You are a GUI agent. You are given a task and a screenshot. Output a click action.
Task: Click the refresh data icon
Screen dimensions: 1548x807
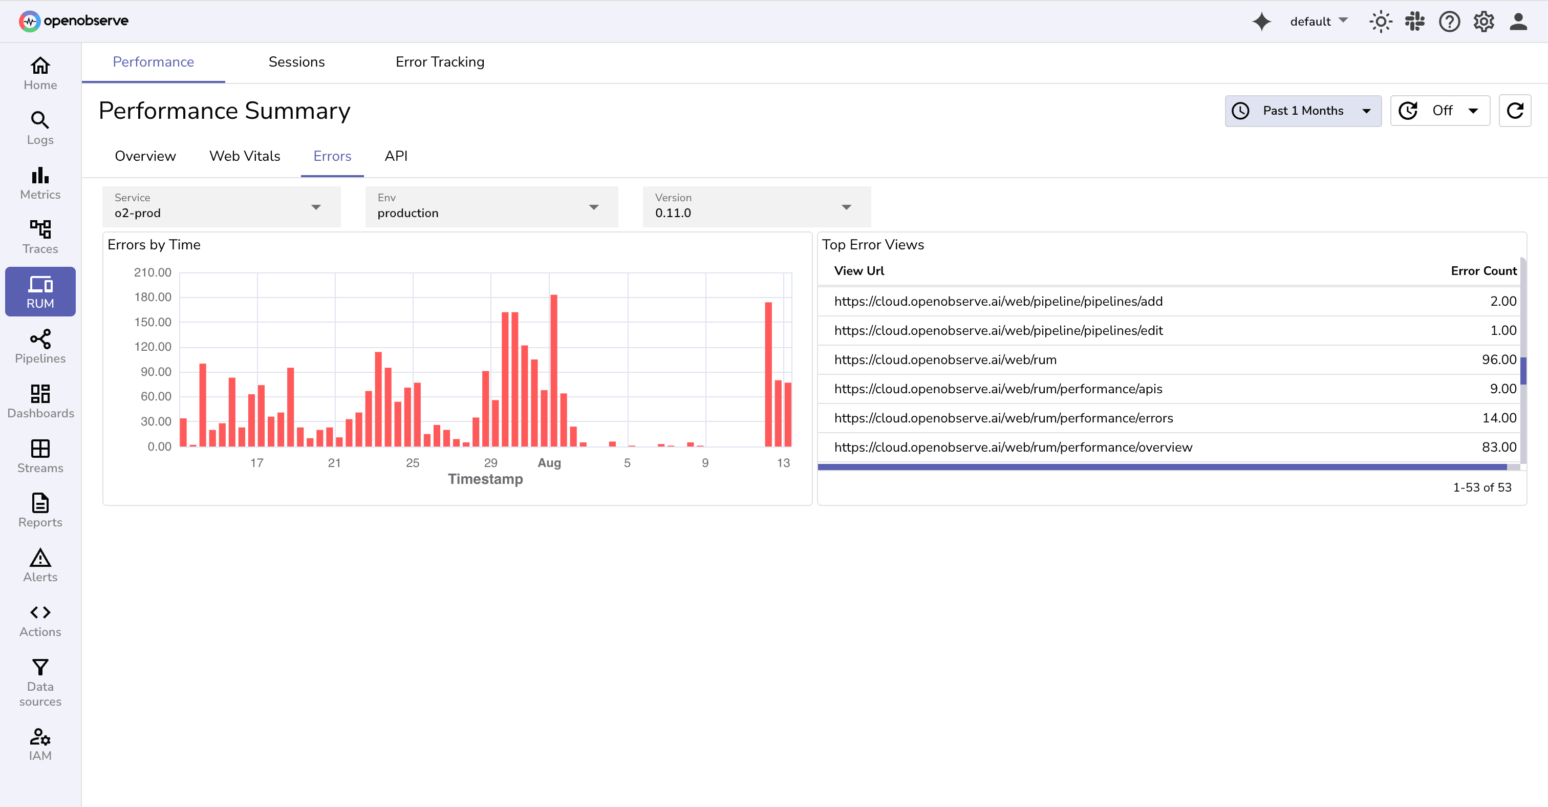[x=1516, y=111]
